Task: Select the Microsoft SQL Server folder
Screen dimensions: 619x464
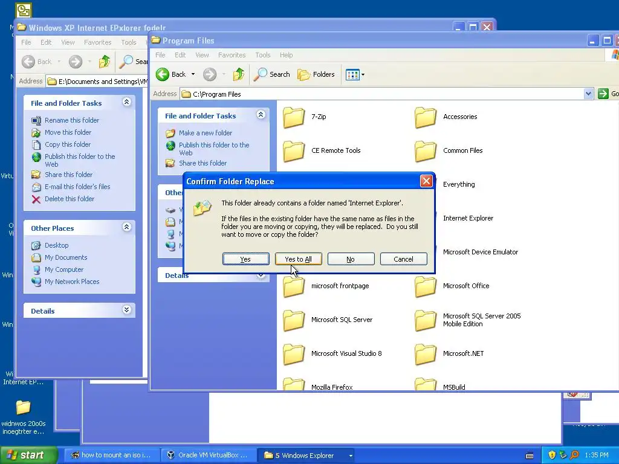Action: pyautogui.click(x=328, y=320)
